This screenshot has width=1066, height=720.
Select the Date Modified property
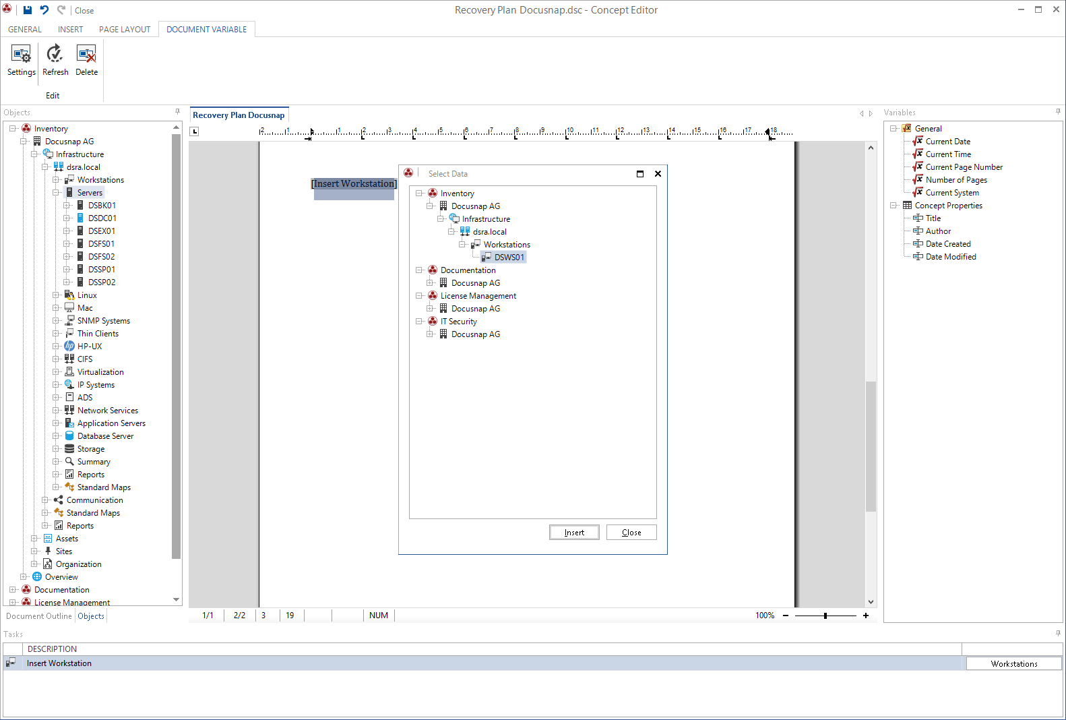tap(950, 257)
